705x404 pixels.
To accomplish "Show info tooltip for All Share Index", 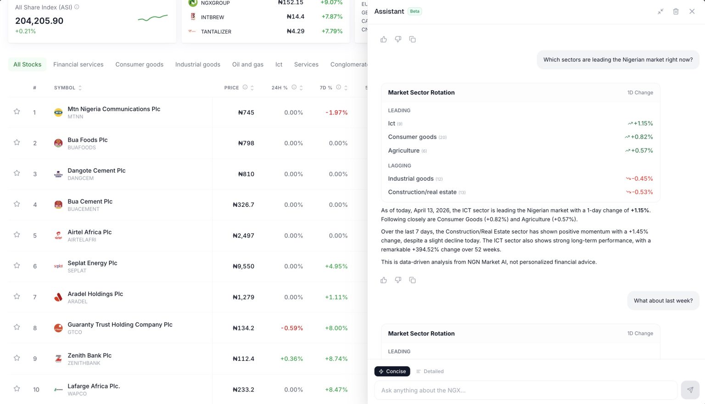I will click(77, 7).
